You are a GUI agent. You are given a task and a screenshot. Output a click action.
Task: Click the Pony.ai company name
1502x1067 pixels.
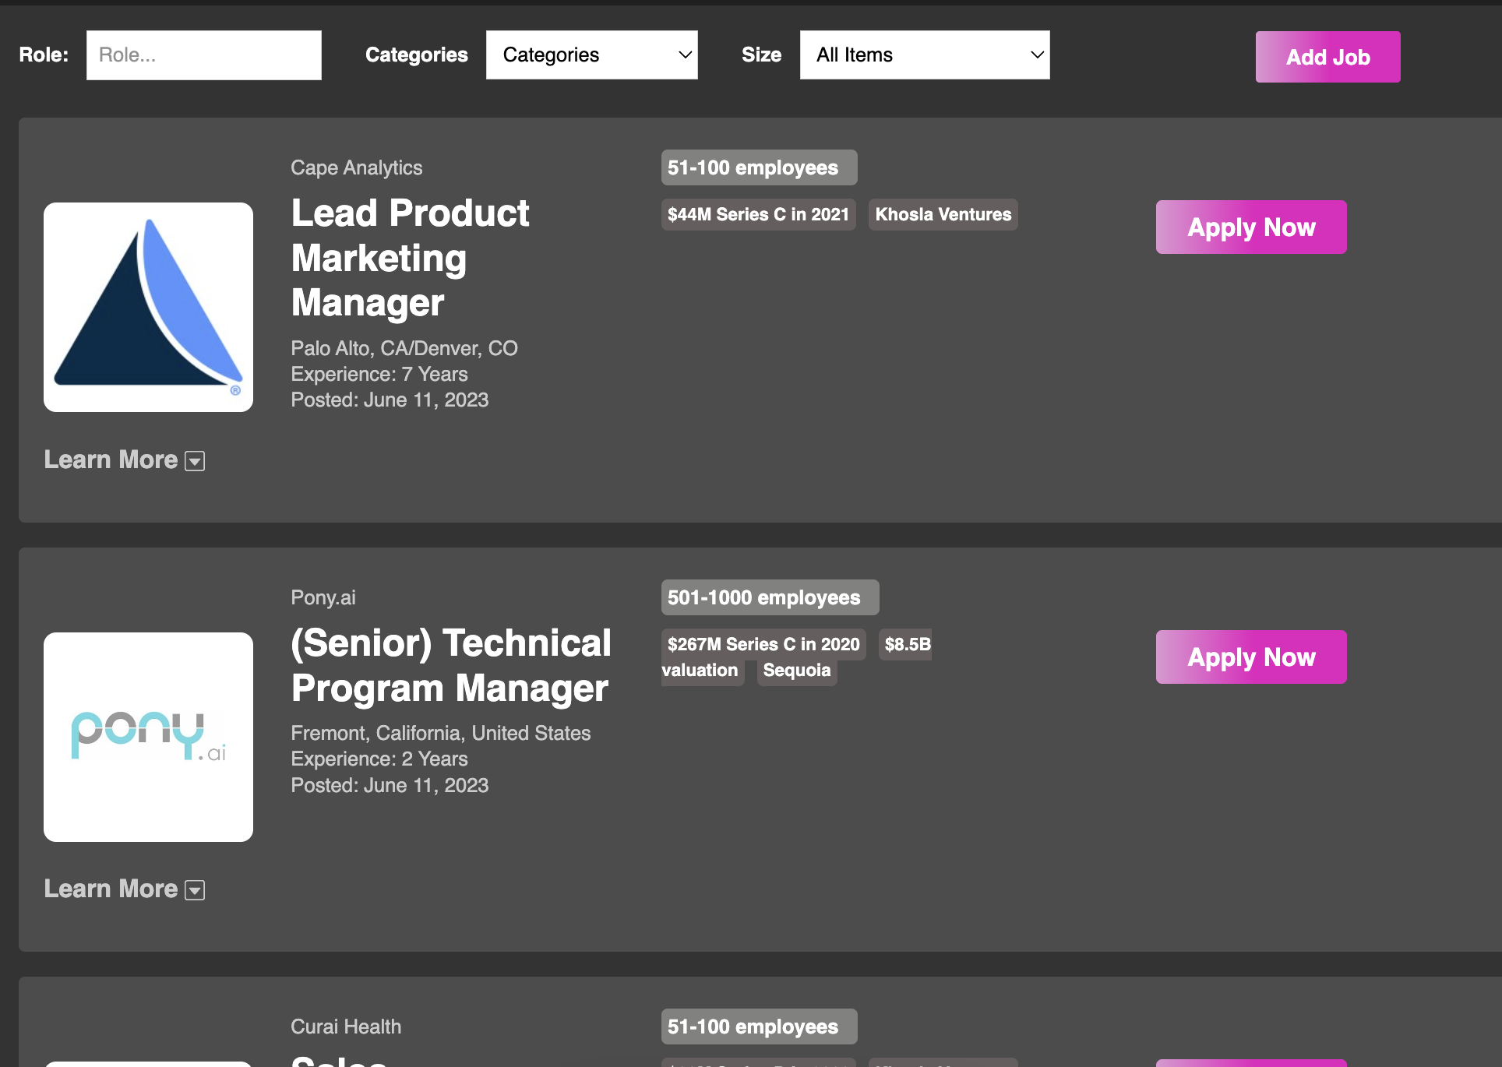pos(323,597)
